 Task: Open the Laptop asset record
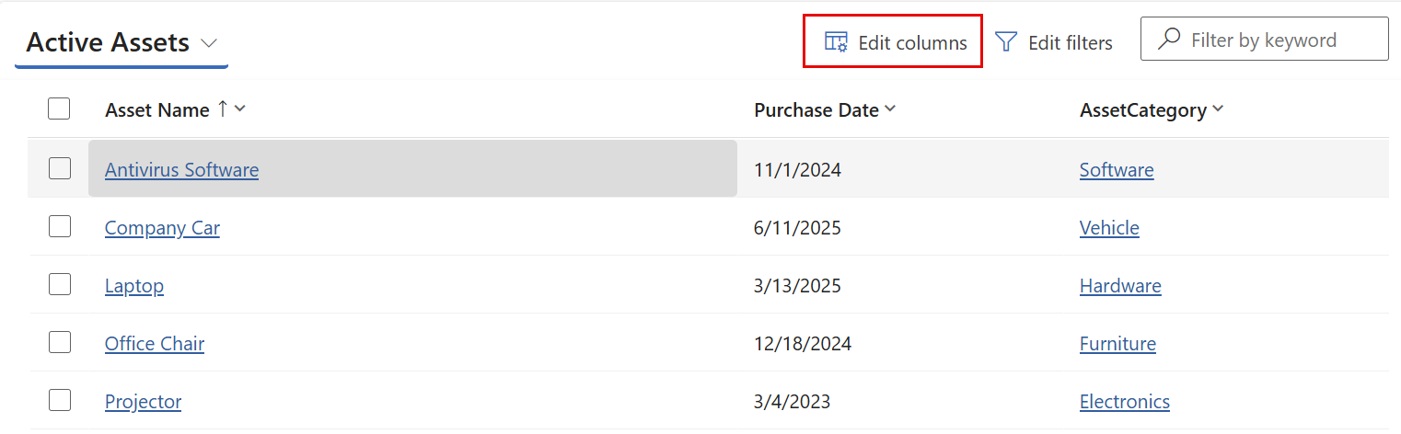(x=134, y=286)
